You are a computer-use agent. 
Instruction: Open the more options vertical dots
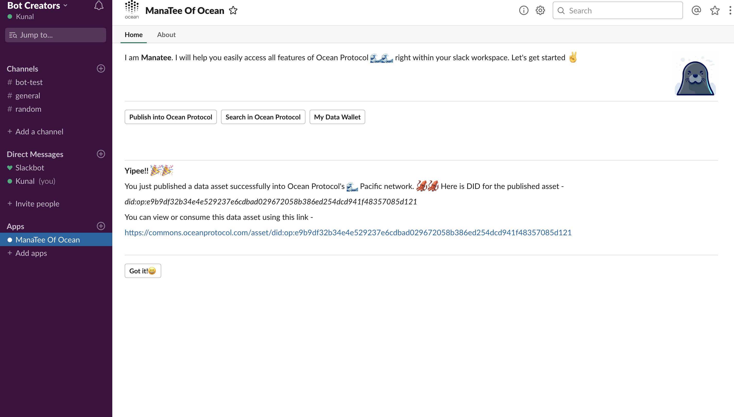[730, 11]
